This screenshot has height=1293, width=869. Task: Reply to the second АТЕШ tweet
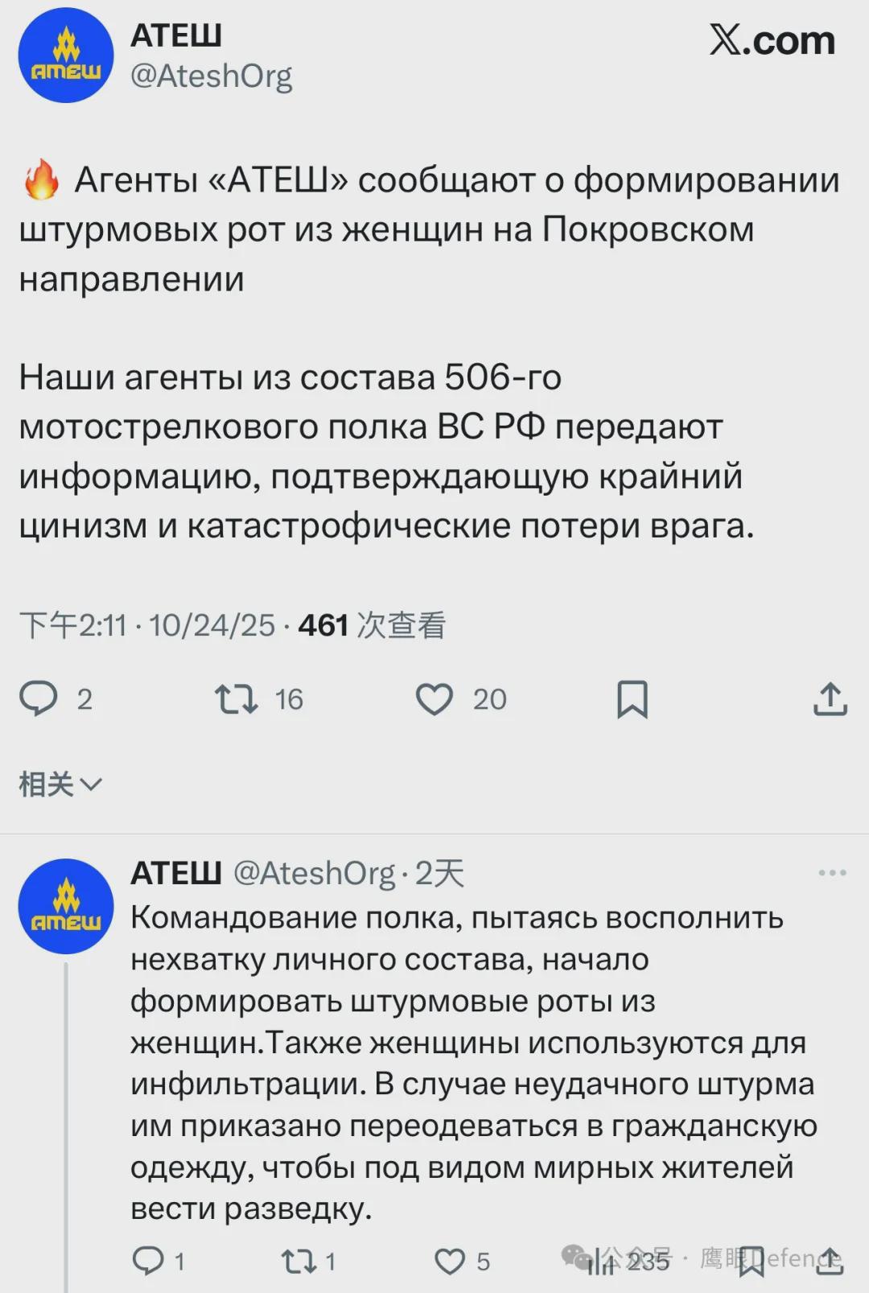[148, 1260]
